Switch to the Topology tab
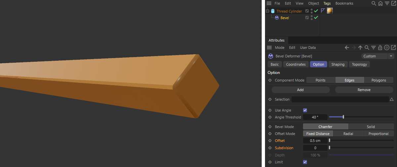The image size is (397, 167). 359,64
